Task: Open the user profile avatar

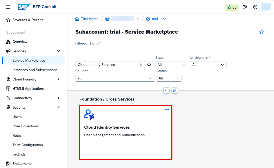Action: click(x=266, y=7)
